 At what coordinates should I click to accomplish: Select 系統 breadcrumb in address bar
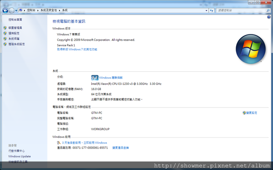[65, 10]
